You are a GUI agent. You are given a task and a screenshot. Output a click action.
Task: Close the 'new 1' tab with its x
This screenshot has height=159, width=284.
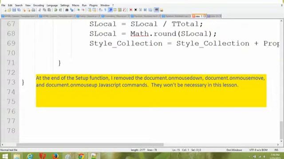coord(205,16)
